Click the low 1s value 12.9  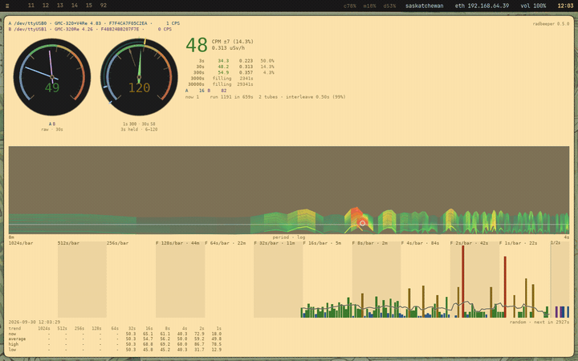217,350
